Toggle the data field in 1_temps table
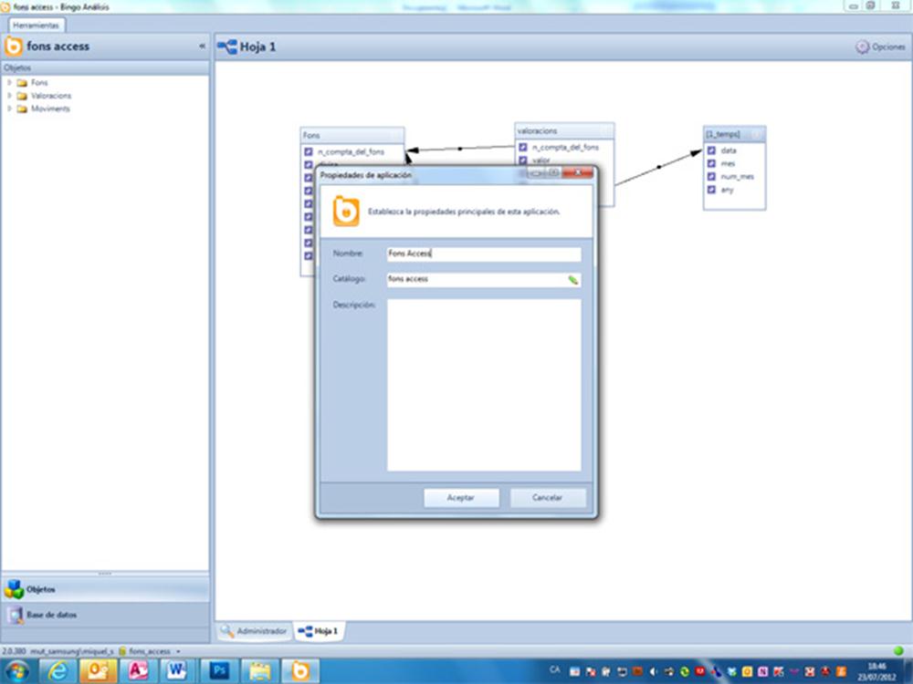This screenshot has width=913, height=684. point(711,150)
